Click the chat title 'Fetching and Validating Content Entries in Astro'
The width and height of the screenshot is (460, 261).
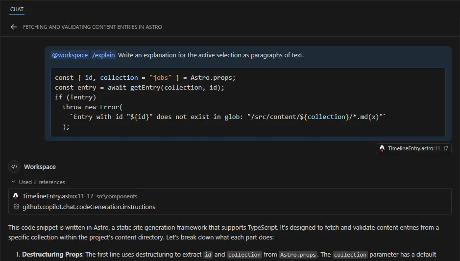click(x=93, y=27)
